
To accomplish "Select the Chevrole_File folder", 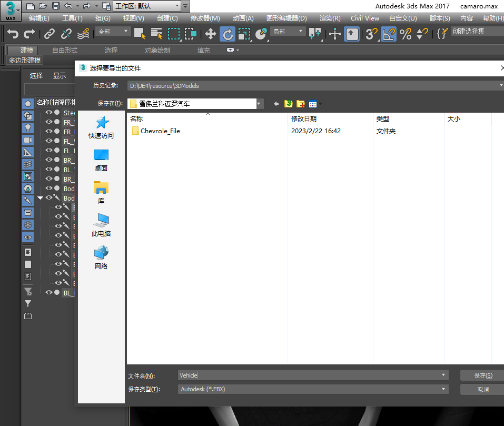I will [156, 131].
